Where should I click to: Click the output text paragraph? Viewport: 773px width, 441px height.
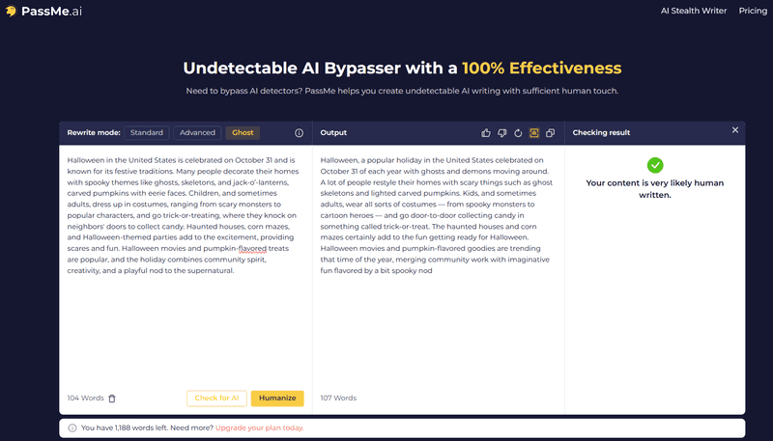[x=437, y=215]
